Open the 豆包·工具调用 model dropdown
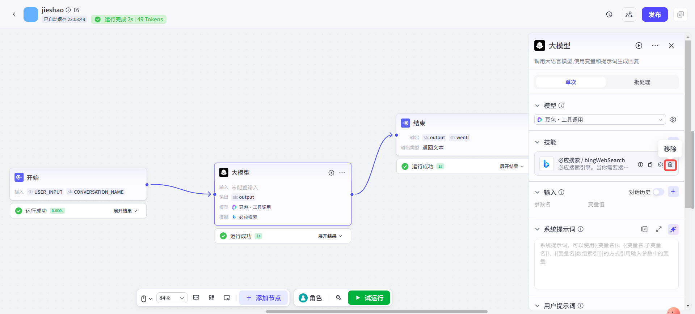This screenshot has width=695, height=314. click(600, 120)
